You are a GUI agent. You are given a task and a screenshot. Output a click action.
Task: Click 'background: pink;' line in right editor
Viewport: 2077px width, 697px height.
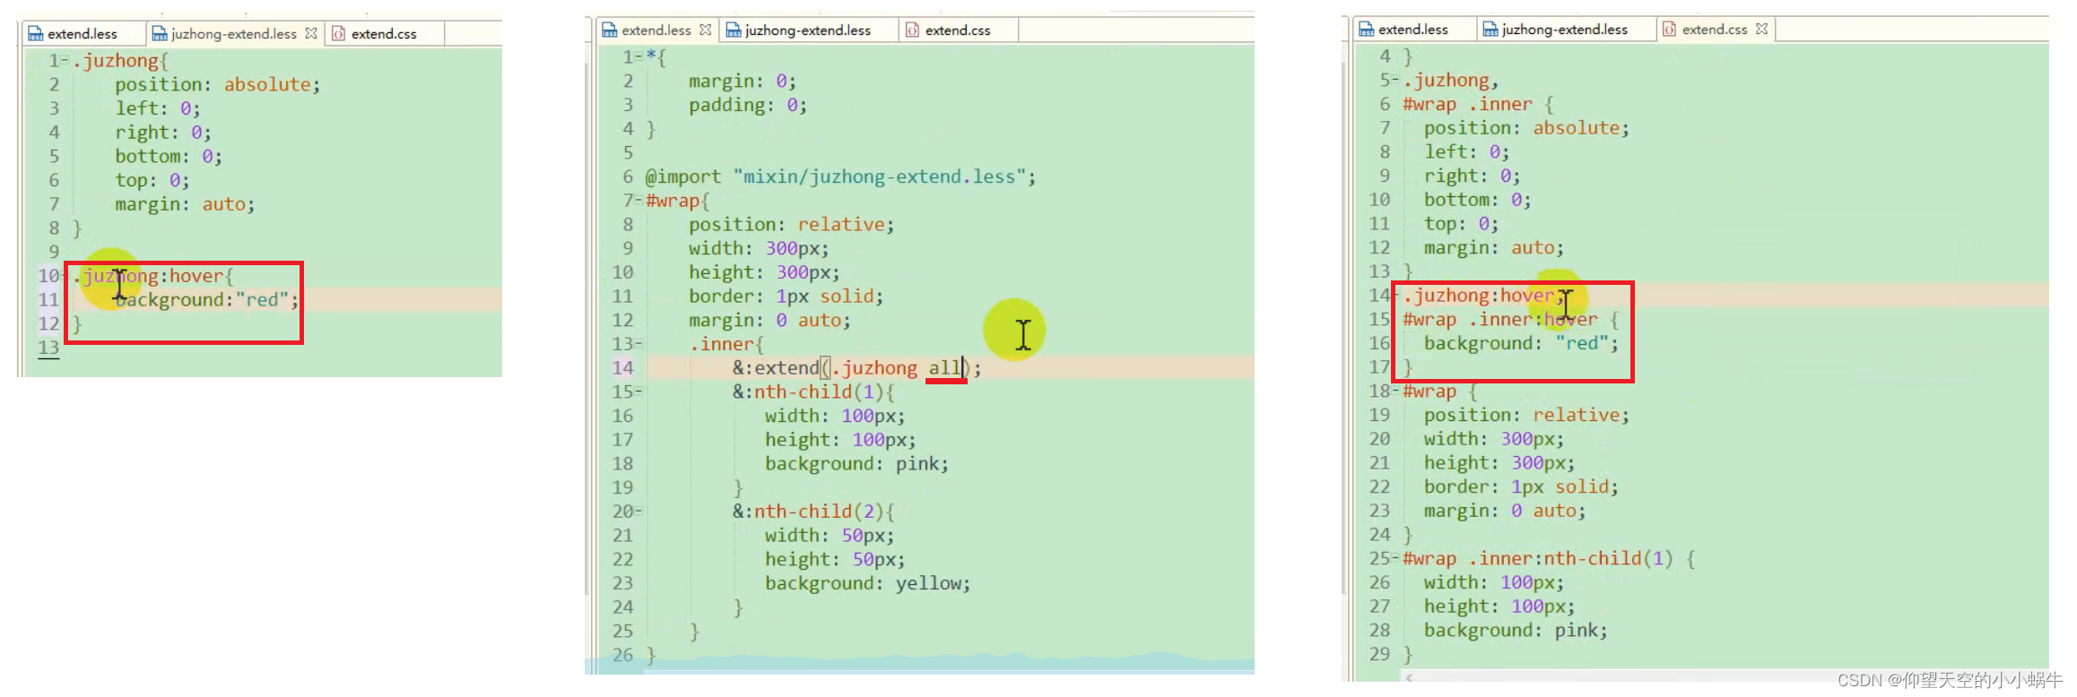click(1516, 630)
